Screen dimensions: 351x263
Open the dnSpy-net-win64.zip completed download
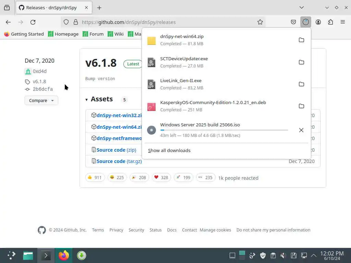(219, 40)
